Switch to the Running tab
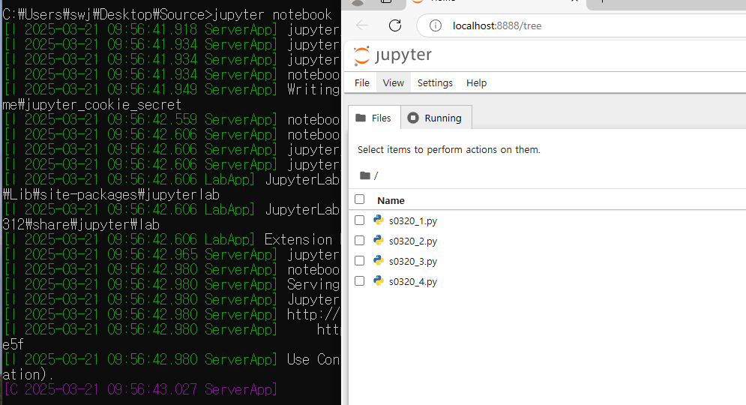746x405 pixels. coord(436,118)
